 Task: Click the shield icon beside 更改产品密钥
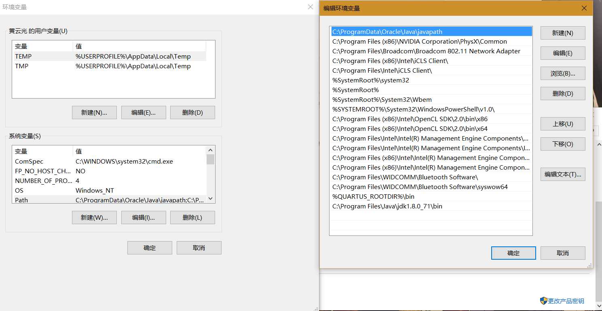(x=544, y=301)
